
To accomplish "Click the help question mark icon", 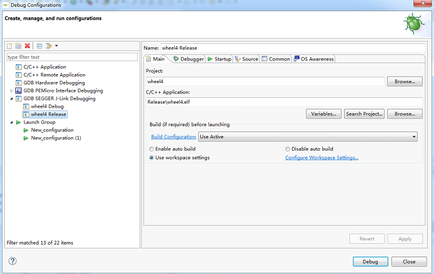I will pos(13,261).
